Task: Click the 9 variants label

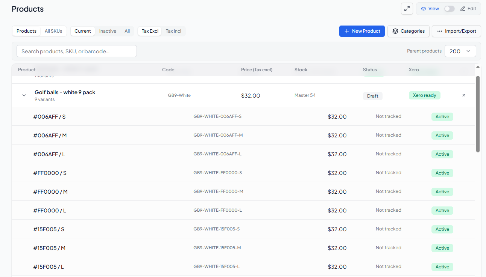Action: pos(45,99)
